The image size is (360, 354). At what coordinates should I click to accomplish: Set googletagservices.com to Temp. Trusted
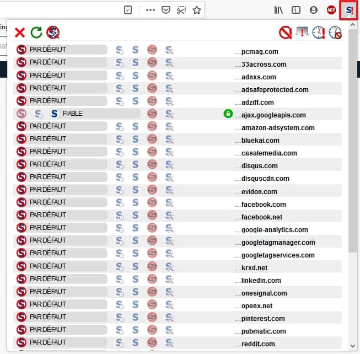(120, 253)
